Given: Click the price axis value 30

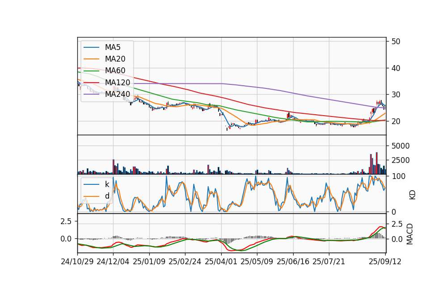Looking at the screenshot, I should (x=396, y=95).
